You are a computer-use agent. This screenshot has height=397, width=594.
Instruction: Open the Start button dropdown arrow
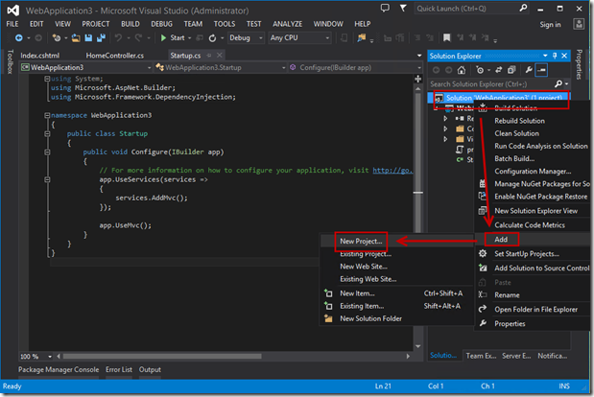tap(190, 38)
